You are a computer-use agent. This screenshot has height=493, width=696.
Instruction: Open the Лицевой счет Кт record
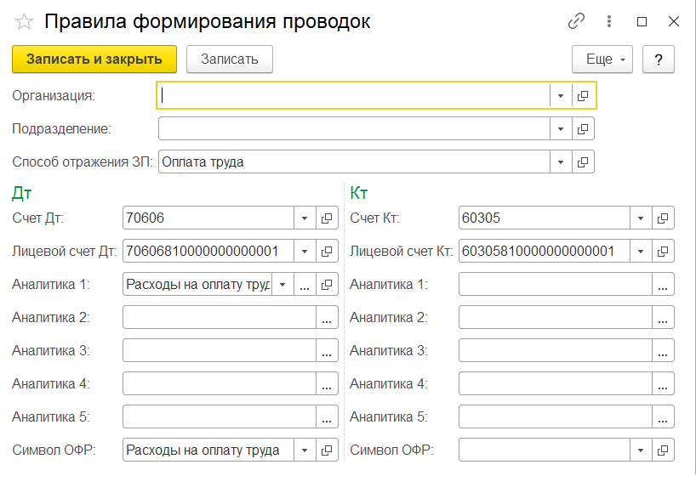point(663,252)
